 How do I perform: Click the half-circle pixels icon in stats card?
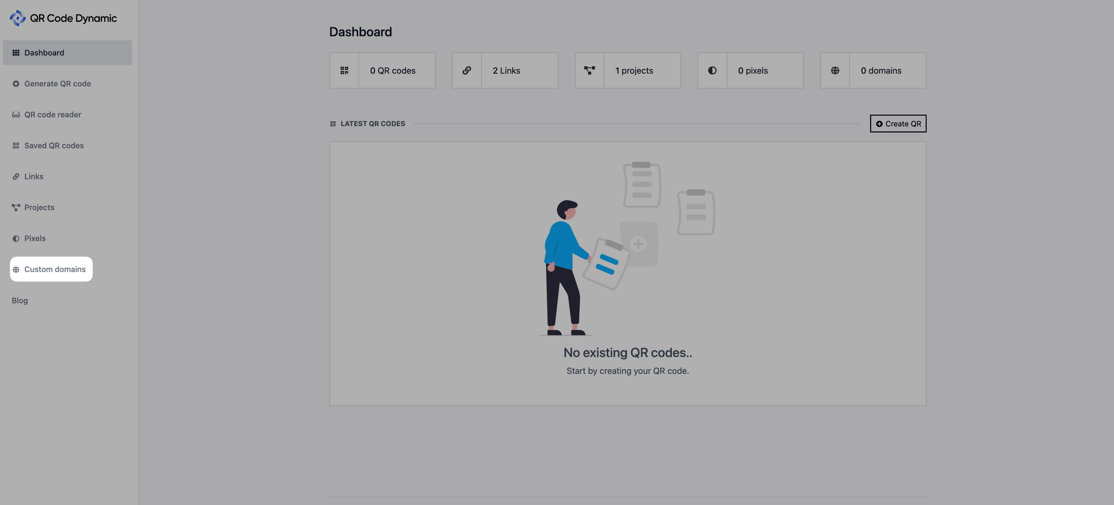[712, 71]
